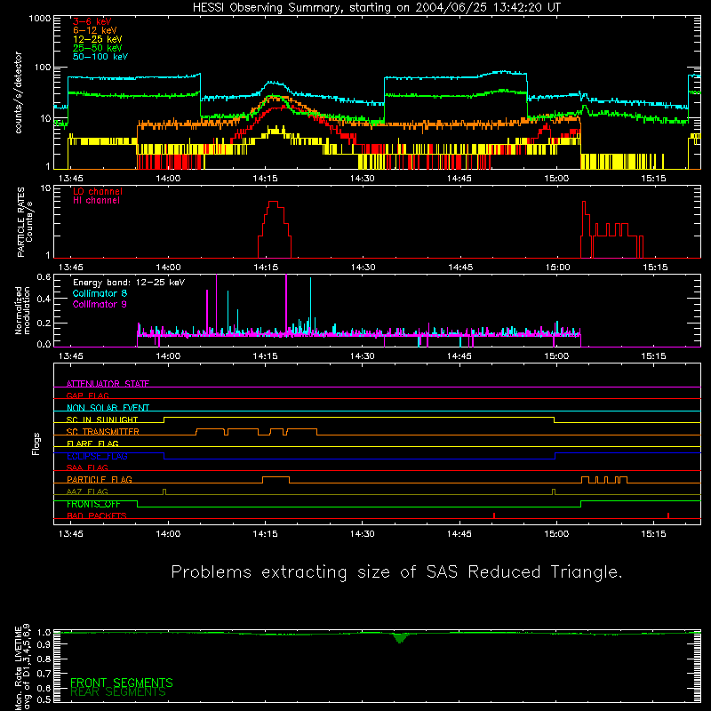The width and height of the screenshot is (711, 711).
Task: Click the 14:45 label under particle rates panel
Action: 460,268
